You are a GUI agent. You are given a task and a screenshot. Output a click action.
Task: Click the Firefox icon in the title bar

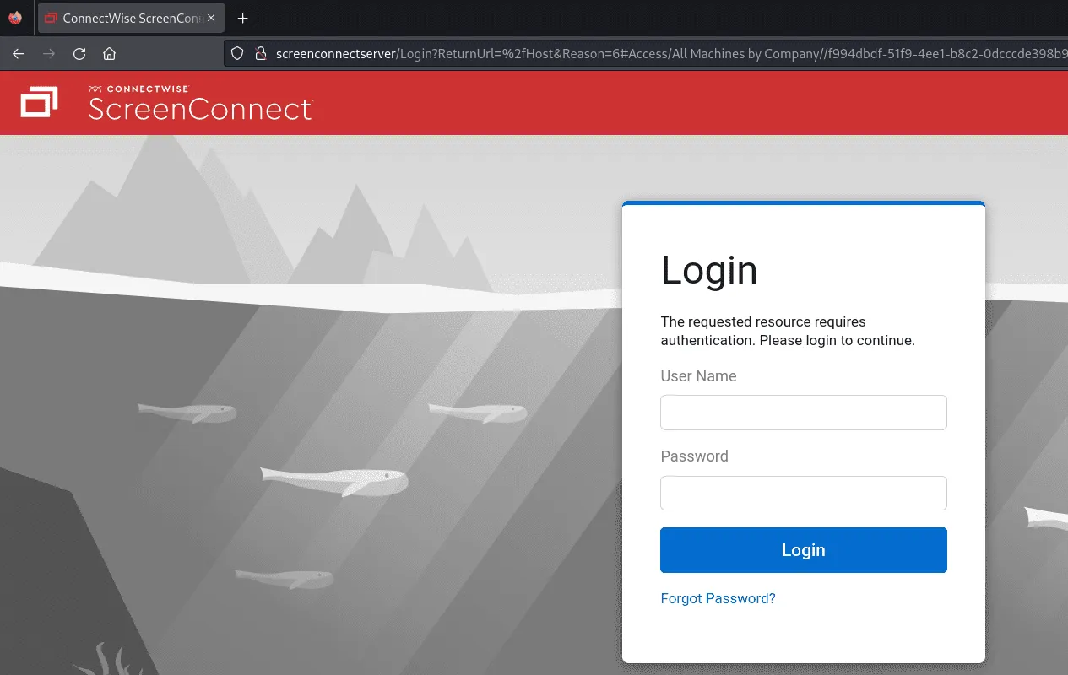click(x=14, y=19)
